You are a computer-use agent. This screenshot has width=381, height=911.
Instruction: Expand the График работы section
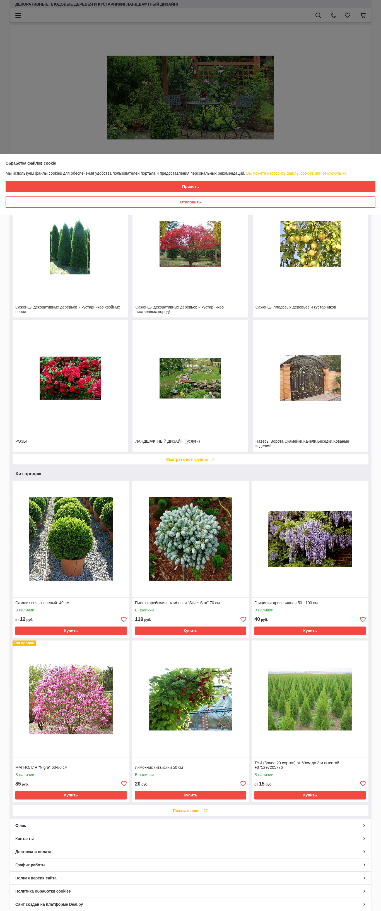[x=190, y=865]
